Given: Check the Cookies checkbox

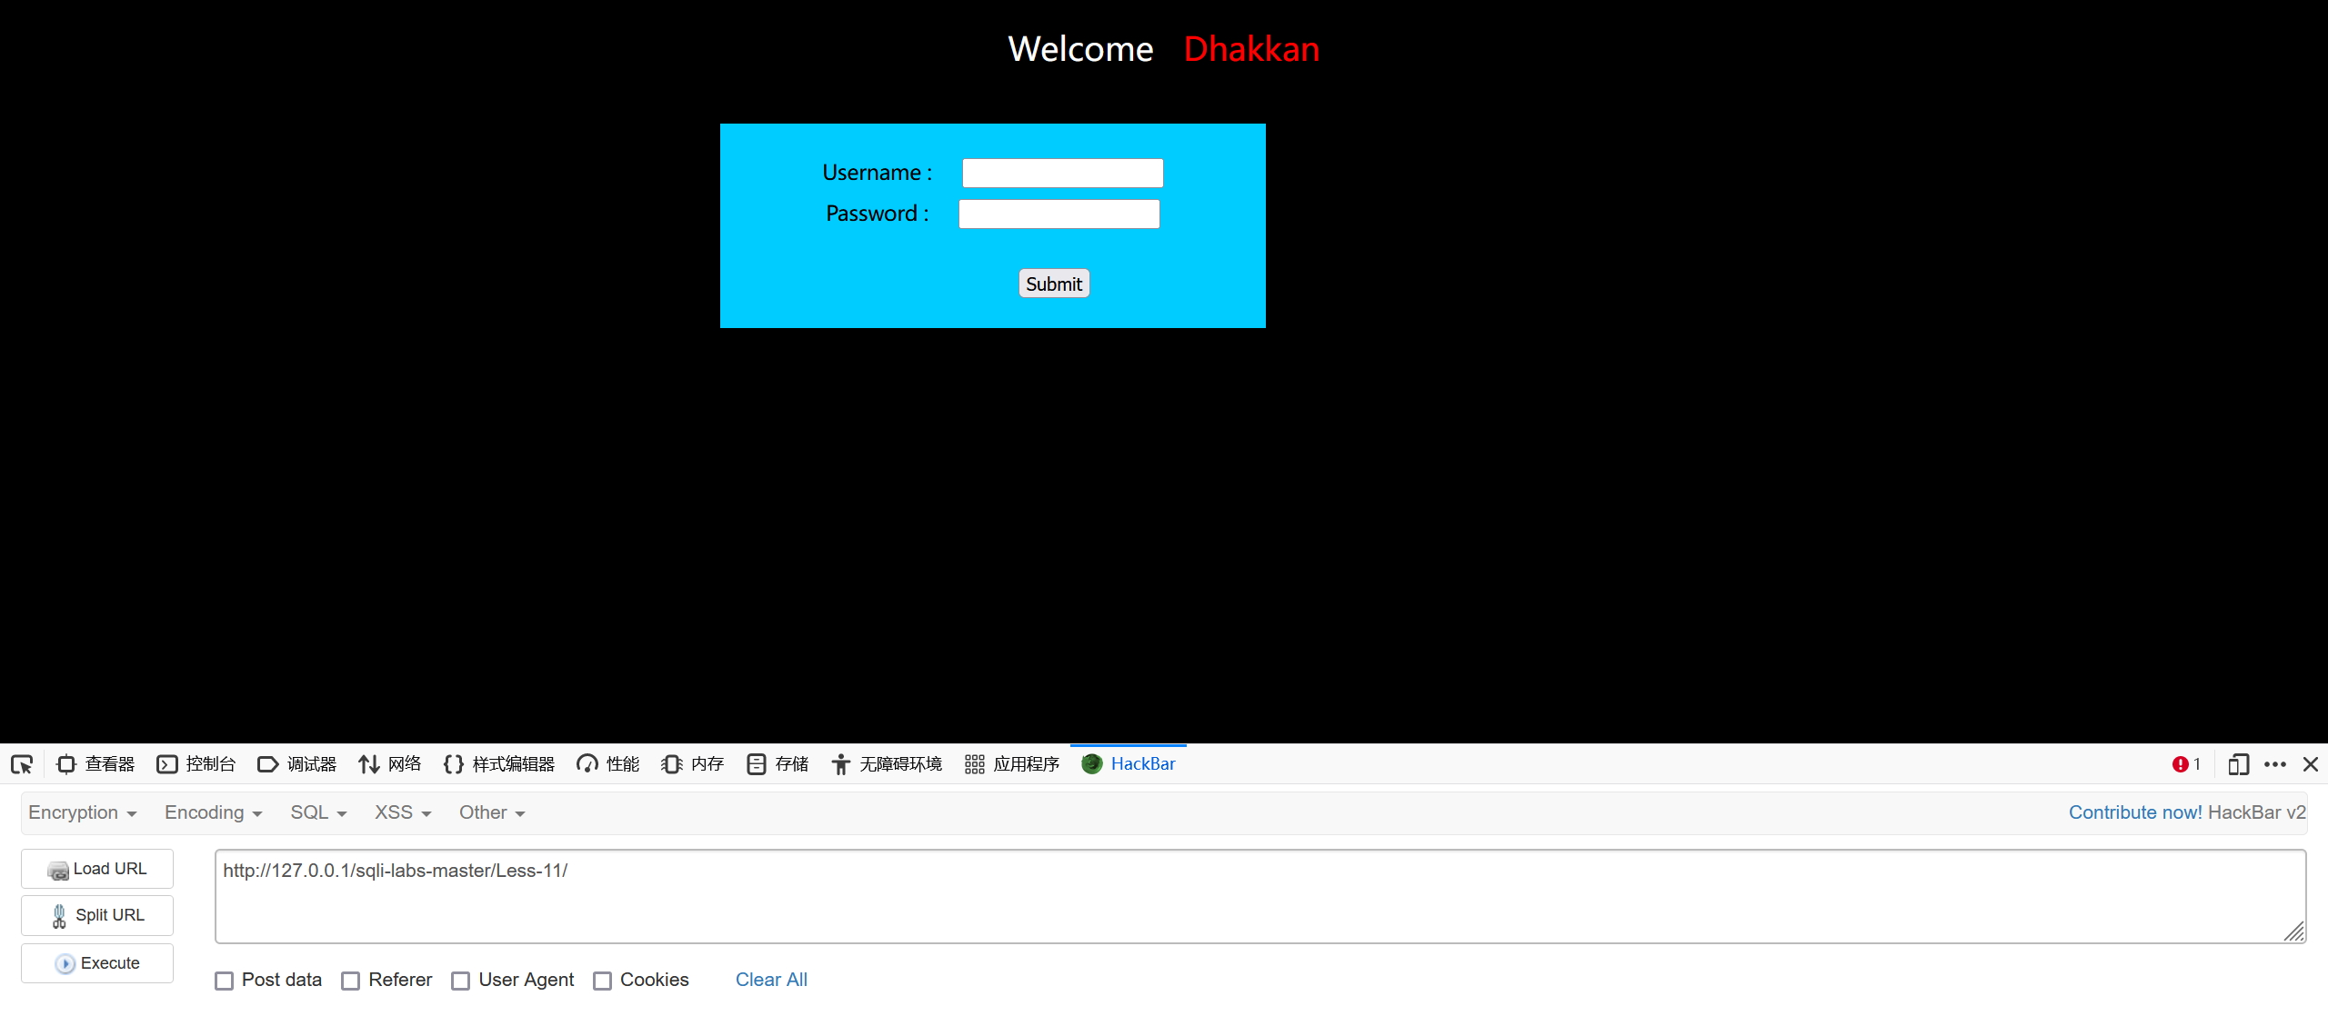Looking at the screenshot, I should tap(602, 981).
